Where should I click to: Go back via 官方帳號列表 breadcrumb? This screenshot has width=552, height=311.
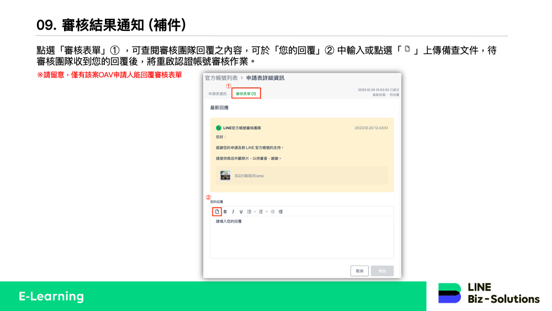coord(221,78)
